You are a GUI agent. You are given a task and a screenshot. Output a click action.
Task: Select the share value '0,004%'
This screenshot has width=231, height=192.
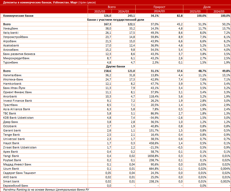click(225, 169)
